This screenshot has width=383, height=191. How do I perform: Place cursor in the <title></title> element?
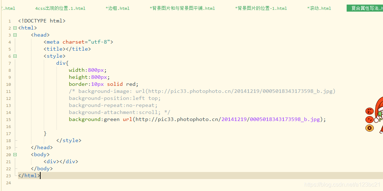click(x=67, y=49)
